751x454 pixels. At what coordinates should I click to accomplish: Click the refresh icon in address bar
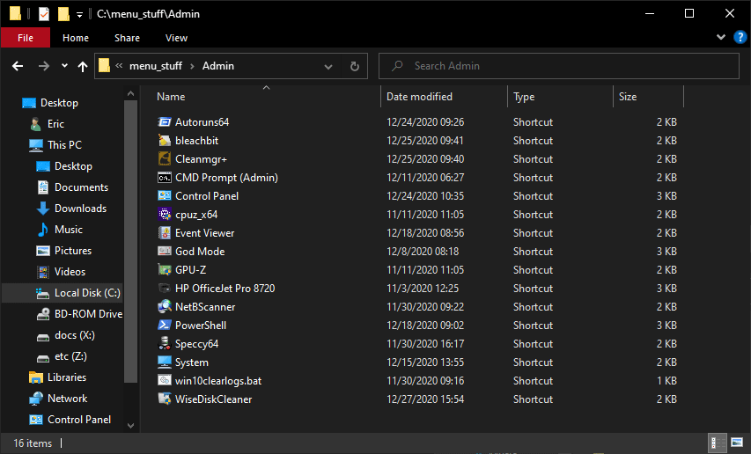tap(355, 66)
